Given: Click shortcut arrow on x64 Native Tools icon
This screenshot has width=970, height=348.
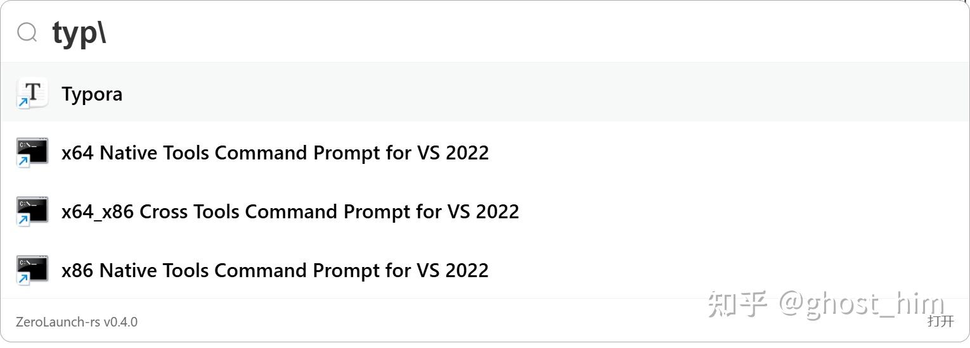Looking at the screenshot, I should 23,161.
